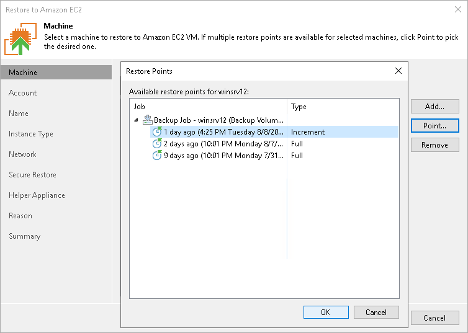
Task: Go to the Helper Appliance step
Action: click(x=37, y=195)
